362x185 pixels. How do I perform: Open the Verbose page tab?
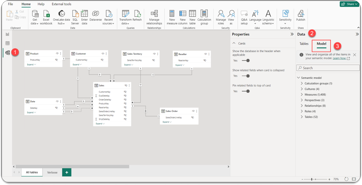52,172
